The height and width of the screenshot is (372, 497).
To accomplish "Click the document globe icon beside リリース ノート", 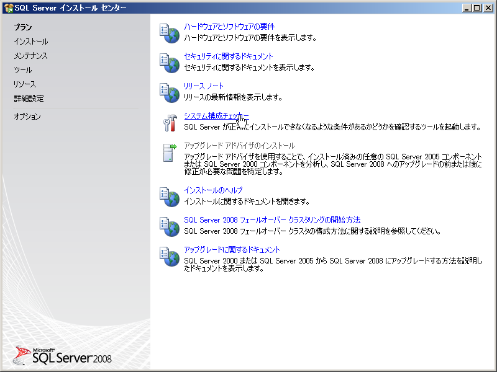I will (x=169, y=92).
